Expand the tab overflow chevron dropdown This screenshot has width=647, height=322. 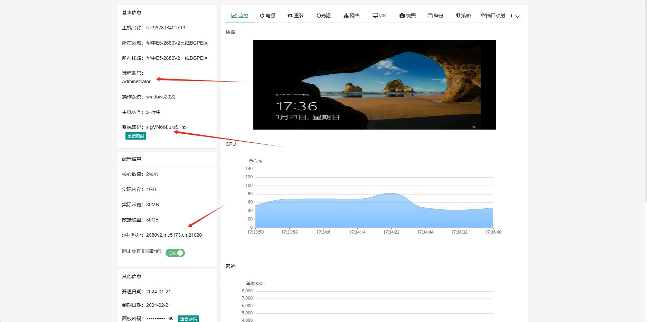click(517, 16)
